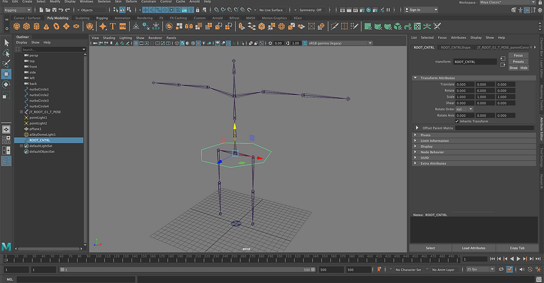Select pointLight1 in the Outliner
Viewport: 544px width, 283px height.
pos(38,117)
